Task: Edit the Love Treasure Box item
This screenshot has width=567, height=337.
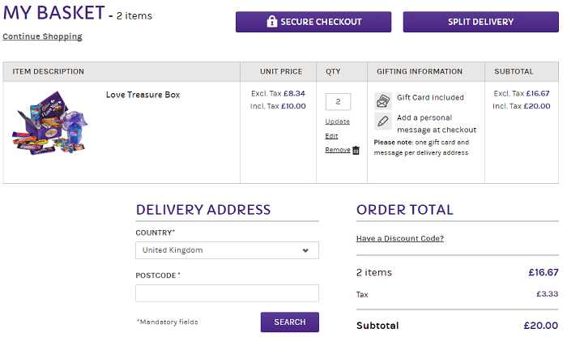Action: coord(331,136)
